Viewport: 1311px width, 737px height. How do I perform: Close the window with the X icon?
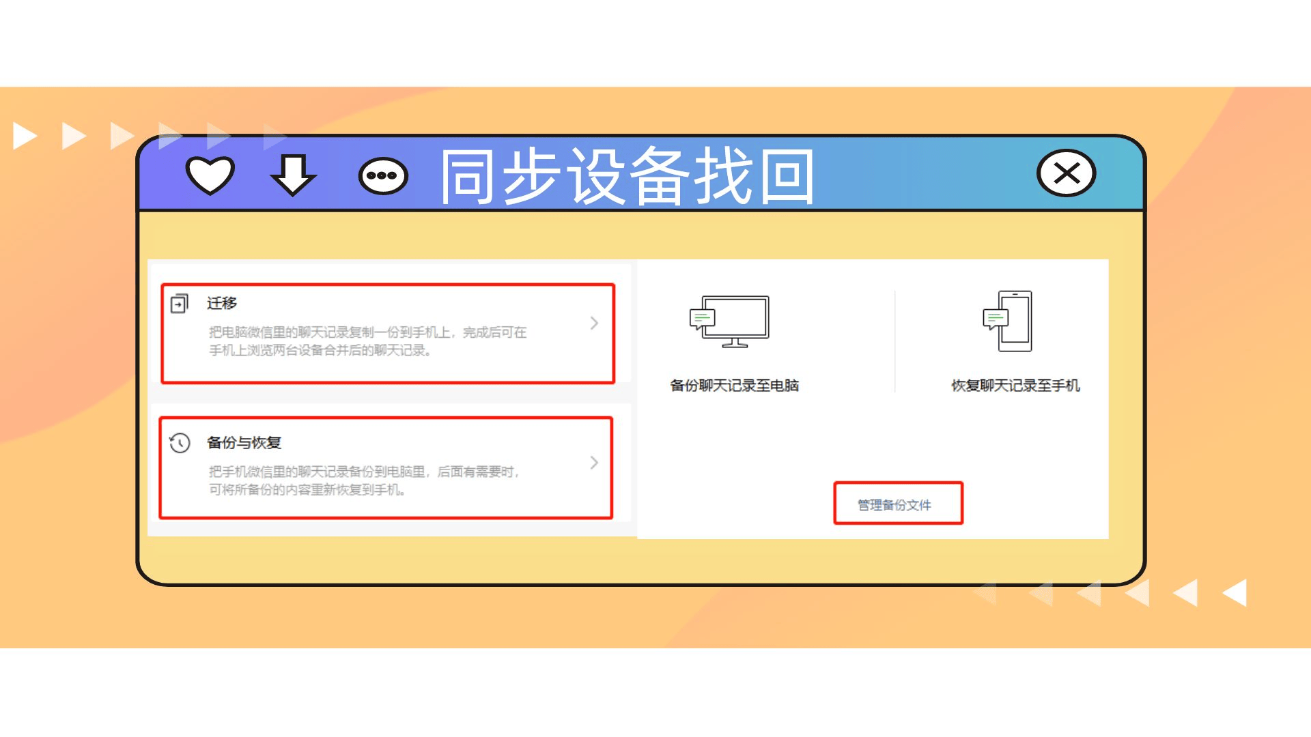pyautogui.click(x=1066, y=173)
